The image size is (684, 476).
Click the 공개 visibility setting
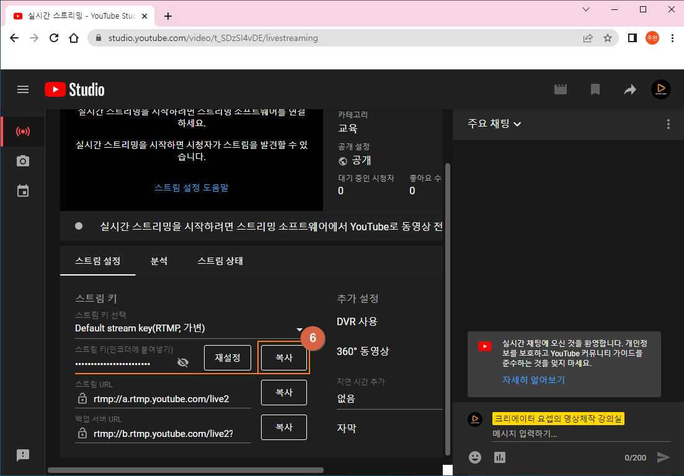(x=355, y=161)
